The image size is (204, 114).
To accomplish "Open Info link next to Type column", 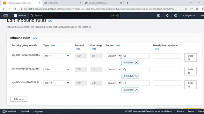I will point(53,46).
